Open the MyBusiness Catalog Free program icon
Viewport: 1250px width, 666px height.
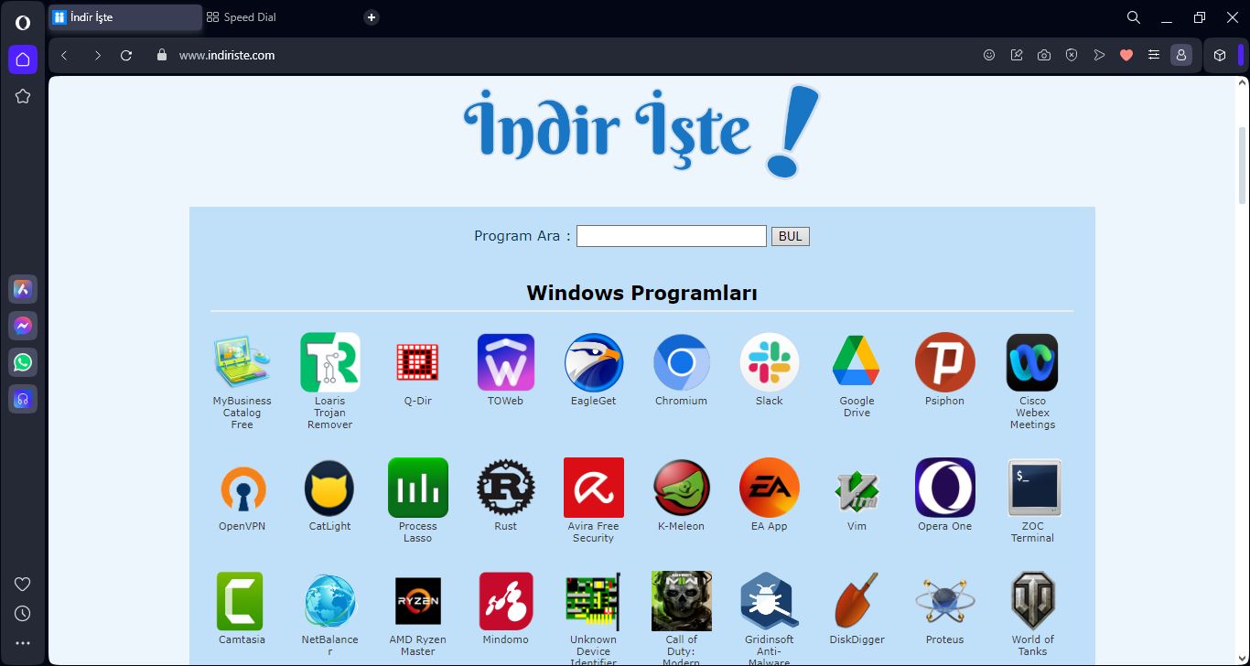[x=242, y=362]
